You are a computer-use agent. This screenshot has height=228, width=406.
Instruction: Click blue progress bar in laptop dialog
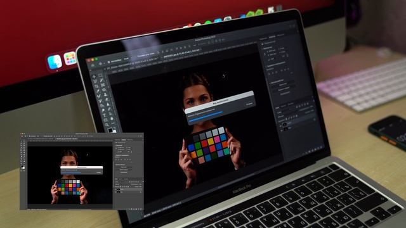206,117
